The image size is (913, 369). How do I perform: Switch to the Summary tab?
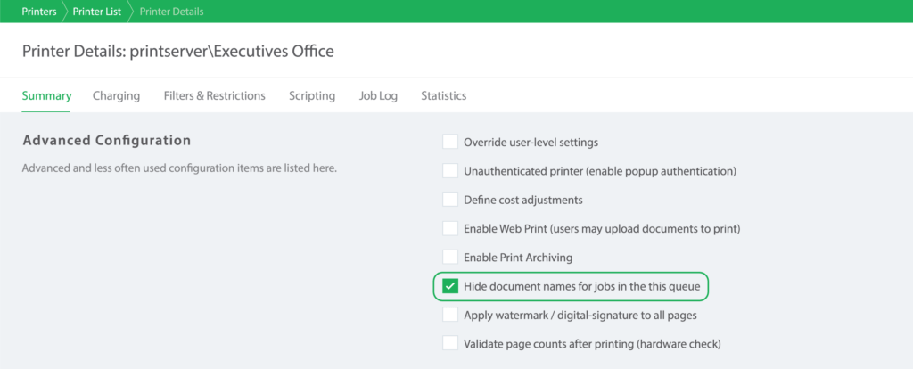point(46,95)
